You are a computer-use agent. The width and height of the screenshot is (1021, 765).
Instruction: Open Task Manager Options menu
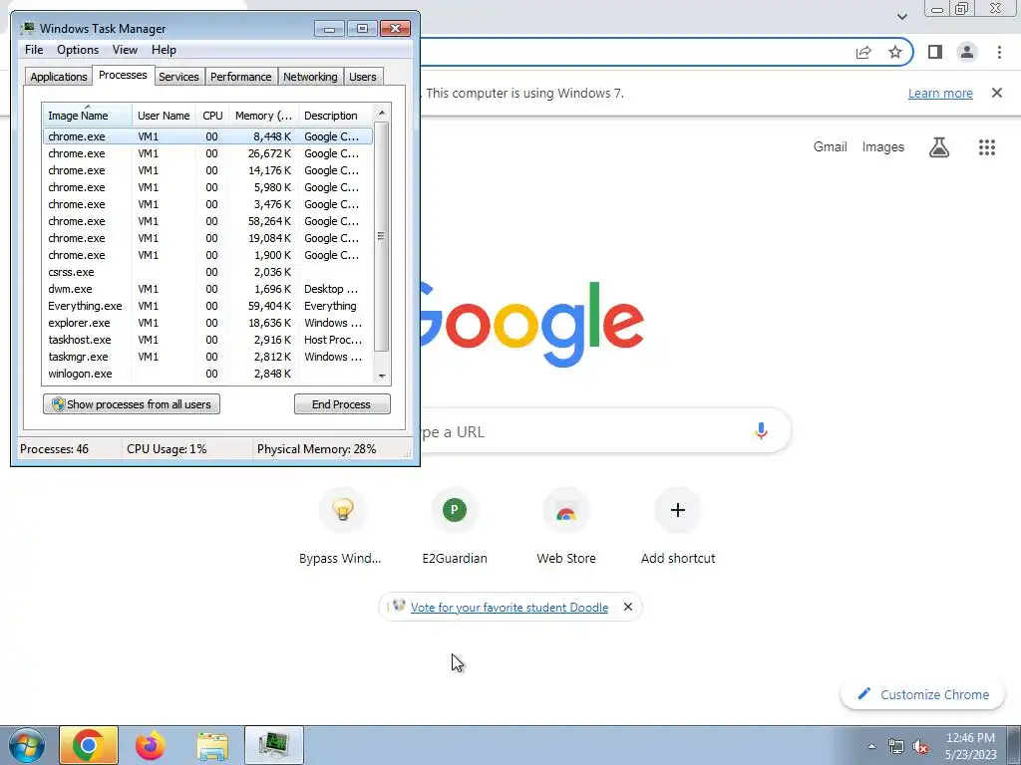point(78,50)
